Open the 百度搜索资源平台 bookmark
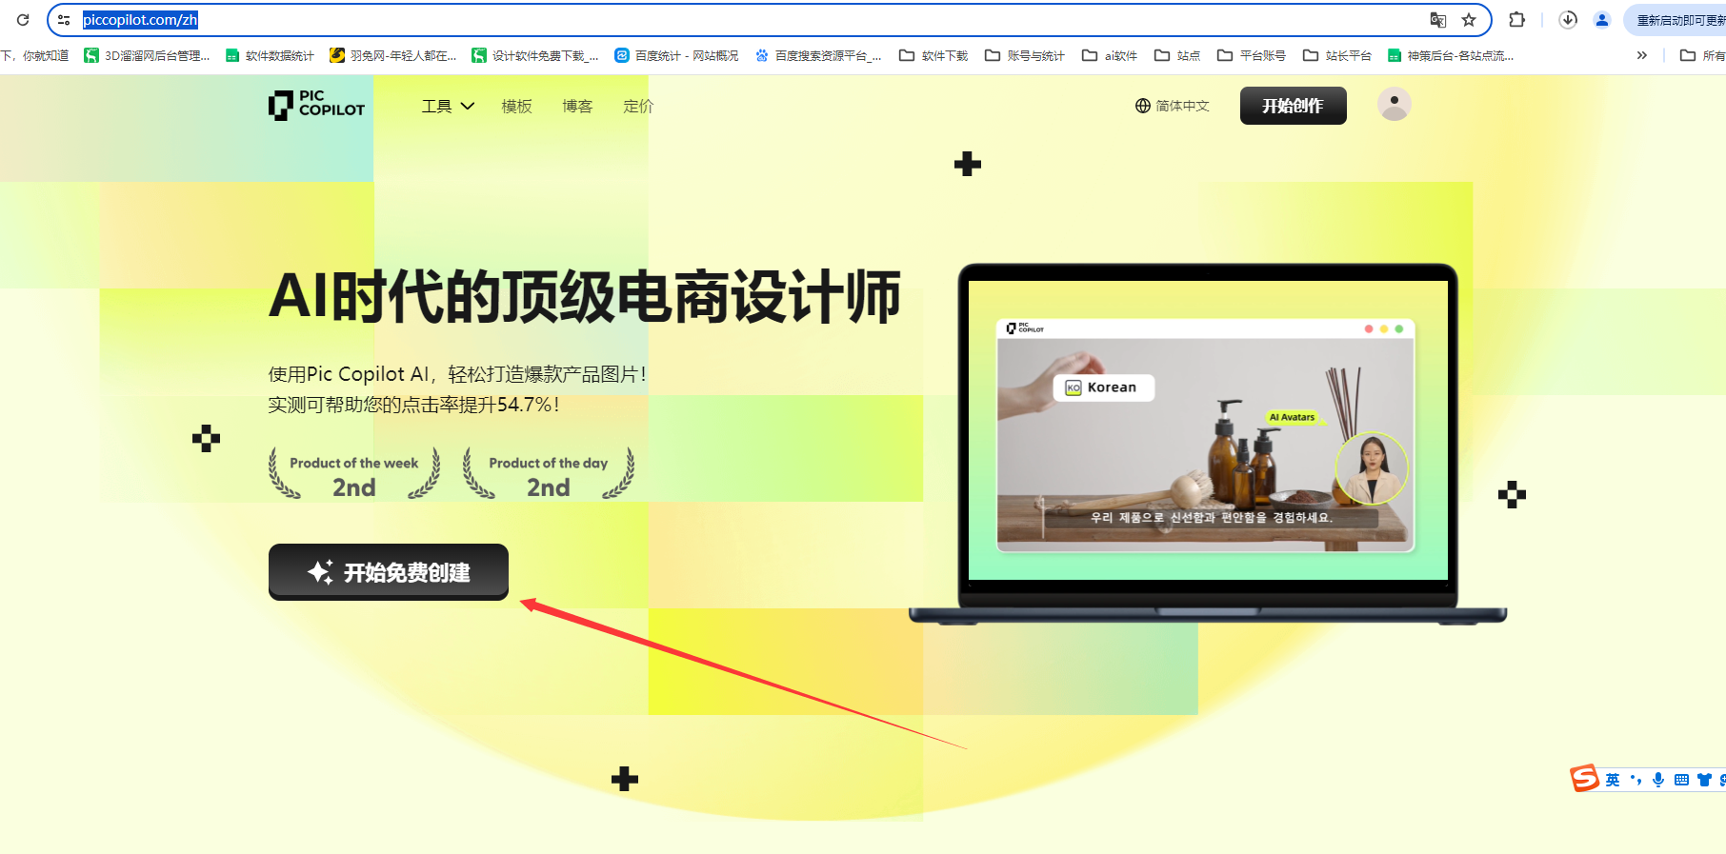The height and width of the screenshot is (854, 1726). pos(818,56)
